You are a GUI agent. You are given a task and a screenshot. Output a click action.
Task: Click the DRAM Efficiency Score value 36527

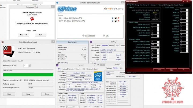click(x=155, y=13)
